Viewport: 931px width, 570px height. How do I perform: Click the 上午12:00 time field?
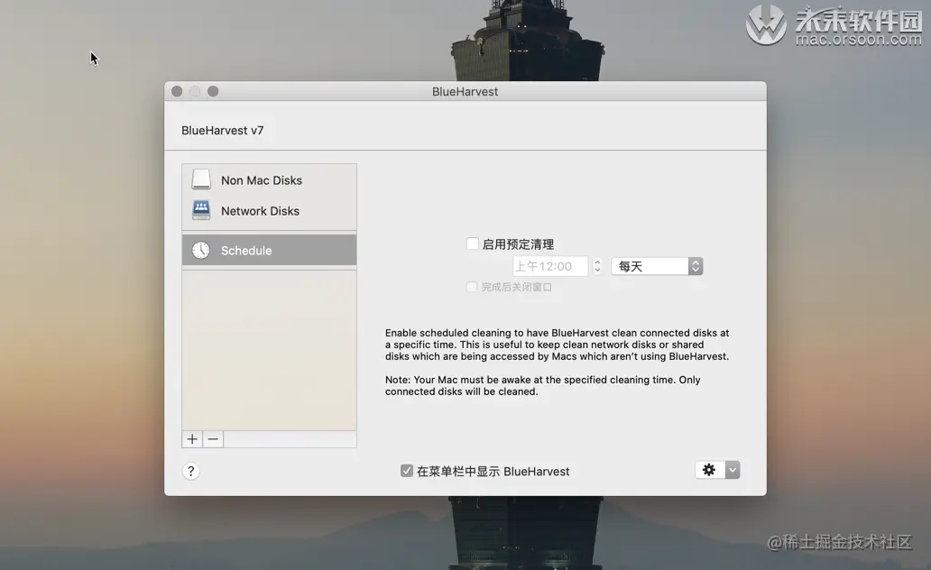point(549,266)
